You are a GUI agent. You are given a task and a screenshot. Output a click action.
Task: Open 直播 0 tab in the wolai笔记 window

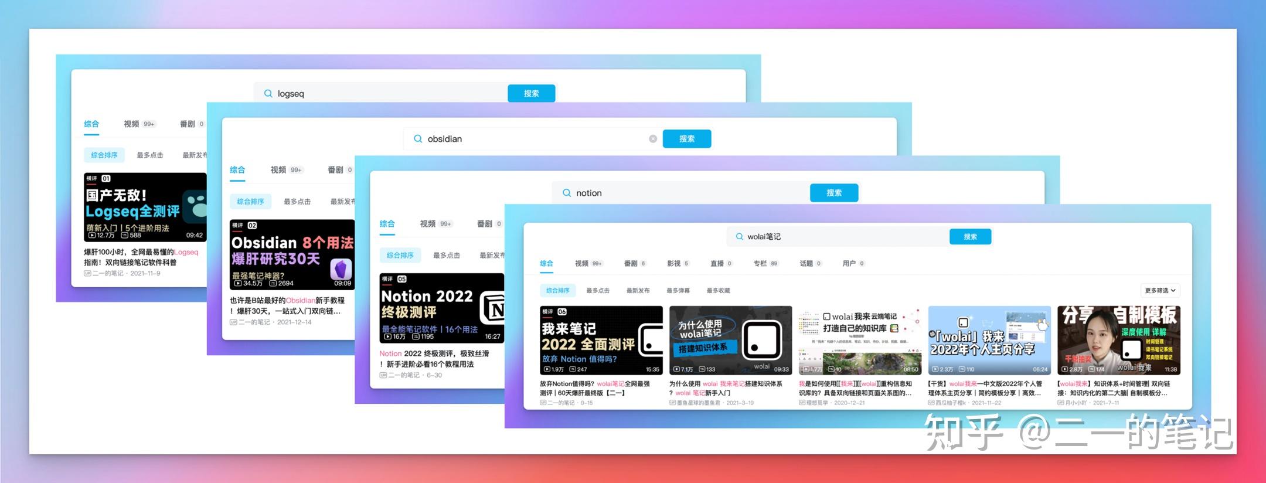tap(722, 264)
